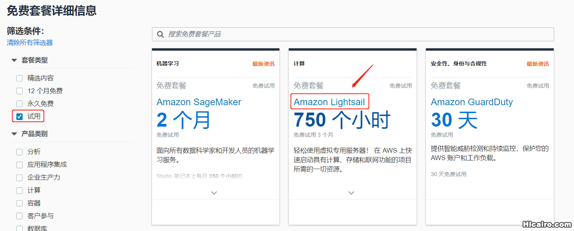Click the SageMaker description starting 面向所有数据科学家

point(215,155)
